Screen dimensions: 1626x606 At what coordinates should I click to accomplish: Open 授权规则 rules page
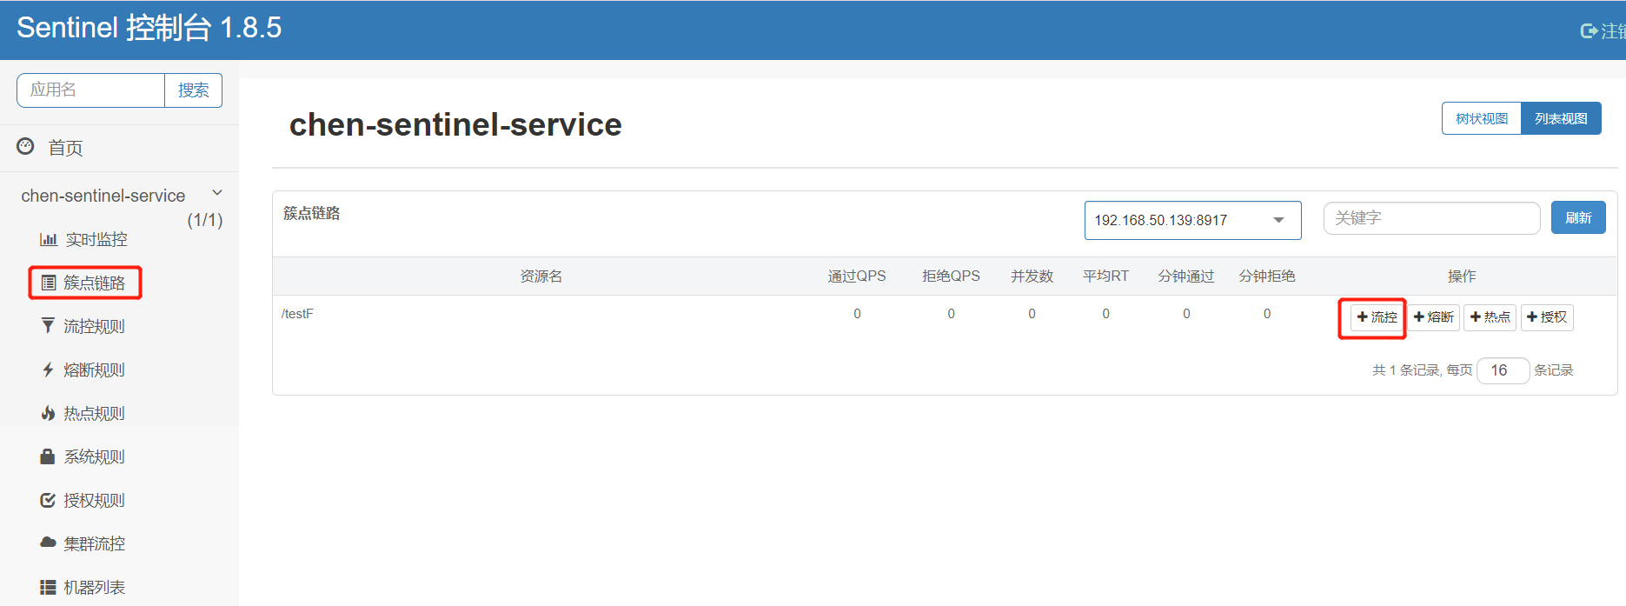(x=94, y=500)
